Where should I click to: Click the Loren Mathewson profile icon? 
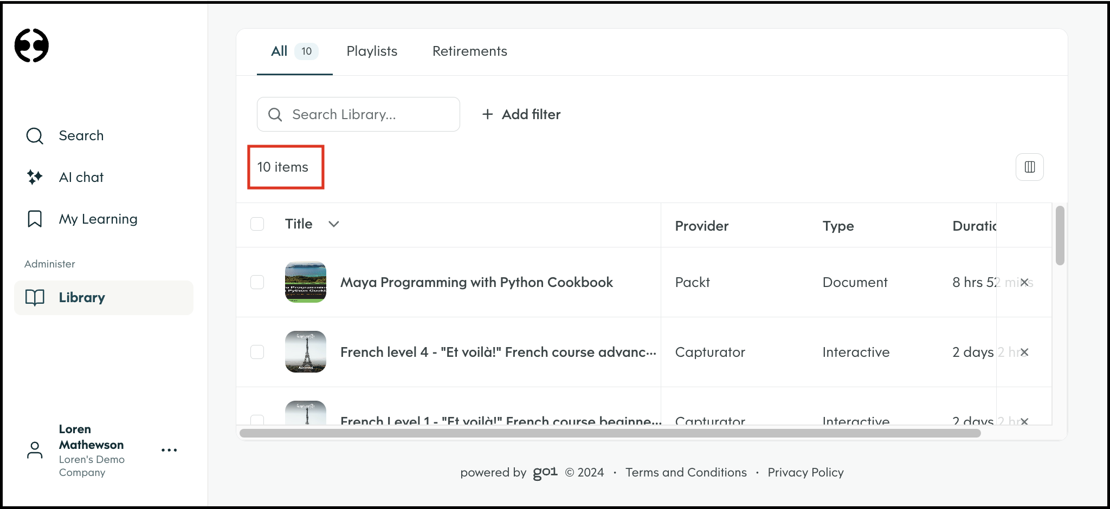click(35, 450)
